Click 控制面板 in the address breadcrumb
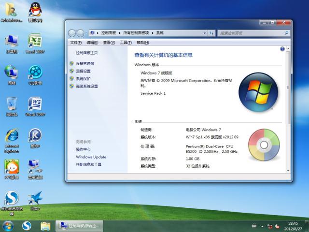The height and width of the screenshot is (232, 309). (x=108, y=33)
